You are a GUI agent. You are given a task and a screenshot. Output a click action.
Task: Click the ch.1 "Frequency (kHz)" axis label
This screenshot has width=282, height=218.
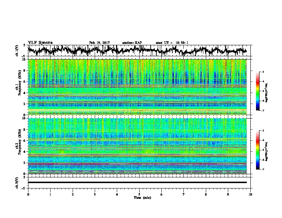pyautogui.click(x=20, y=83)
